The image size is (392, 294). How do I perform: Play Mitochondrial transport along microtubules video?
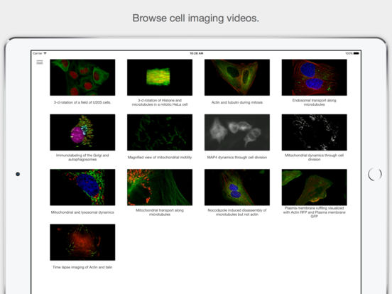click(160, 187)
